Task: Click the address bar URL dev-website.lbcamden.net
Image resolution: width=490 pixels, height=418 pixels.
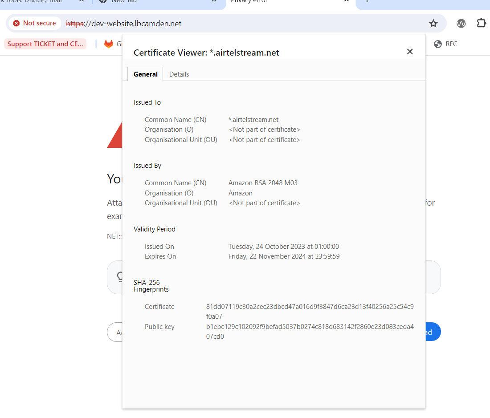Action: [123, 24]
